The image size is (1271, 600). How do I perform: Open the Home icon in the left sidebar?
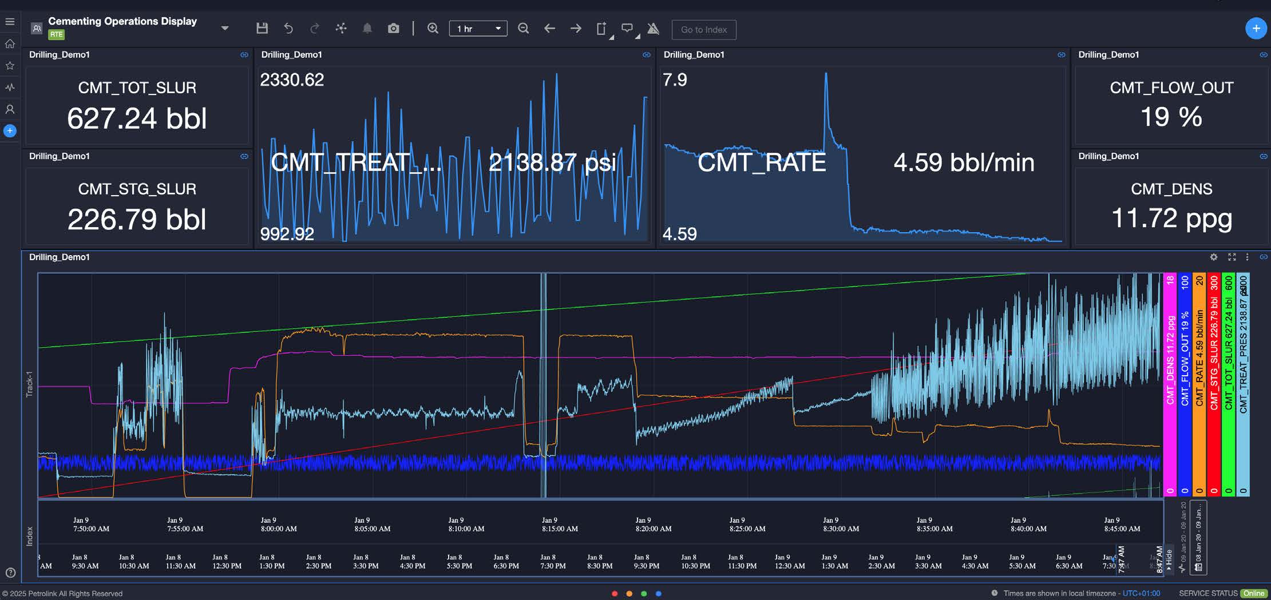click(10, 44)
